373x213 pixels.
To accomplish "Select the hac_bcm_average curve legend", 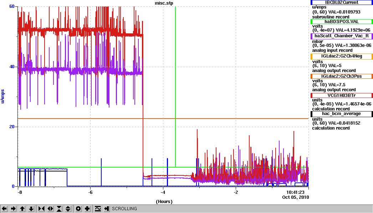I will (x=342, y=114).
